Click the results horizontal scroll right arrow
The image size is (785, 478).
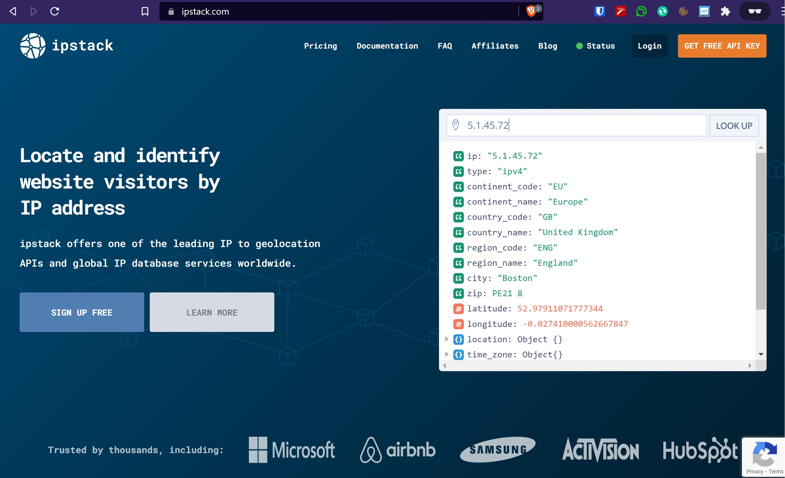(x=750, y=365)
